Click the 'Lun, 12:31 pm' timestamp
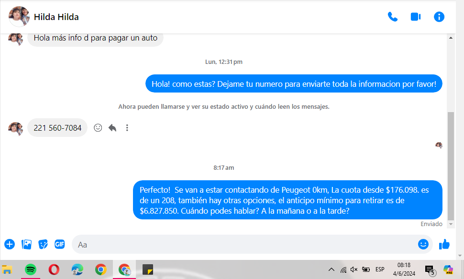 (224, 62)
